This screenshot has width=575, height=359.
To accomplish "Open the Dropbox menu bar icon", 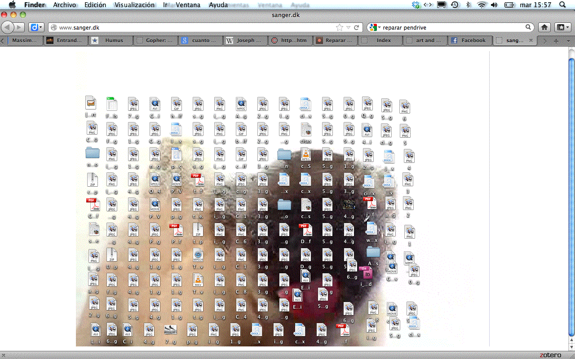I will [416, 5].
